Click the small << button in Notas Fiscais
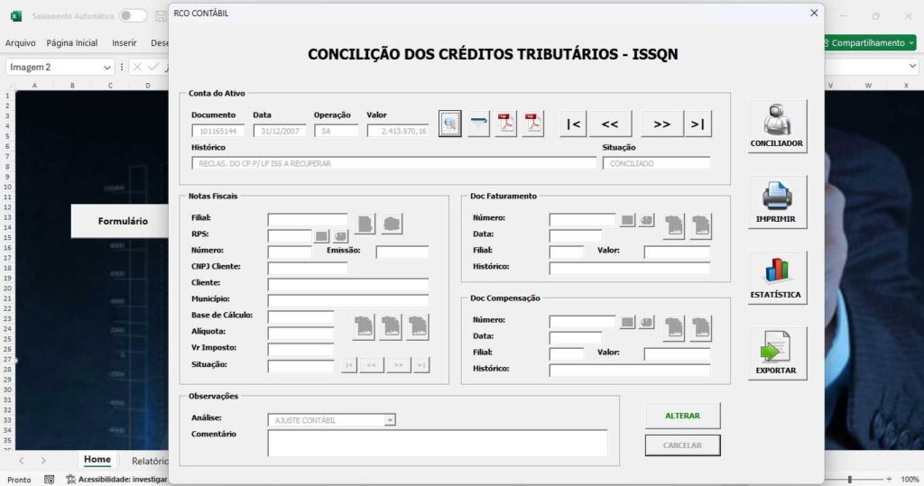 pos(371,365)
